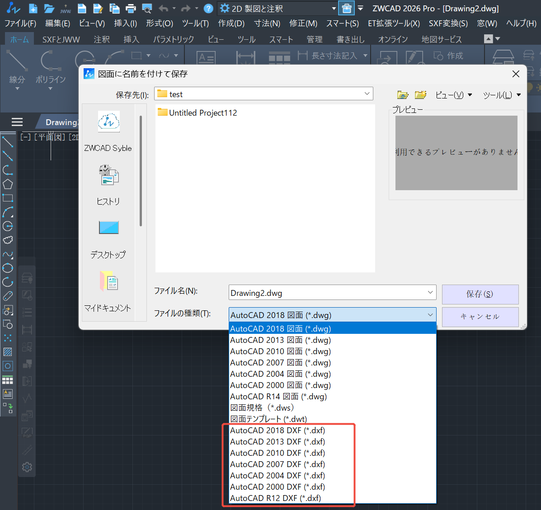Expand the 保存先 test folder dropdown
This screenshot has width=541, height=510.
[x=367, y=94]
